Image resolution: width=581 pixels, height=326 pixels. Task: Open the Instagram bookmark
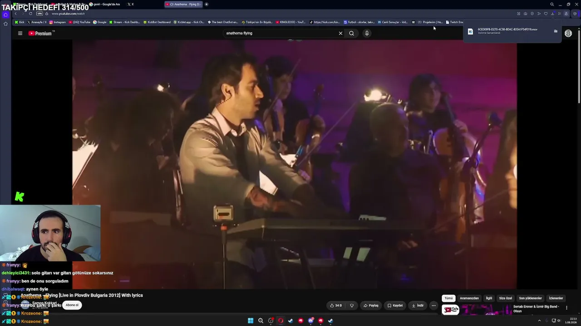58,22
